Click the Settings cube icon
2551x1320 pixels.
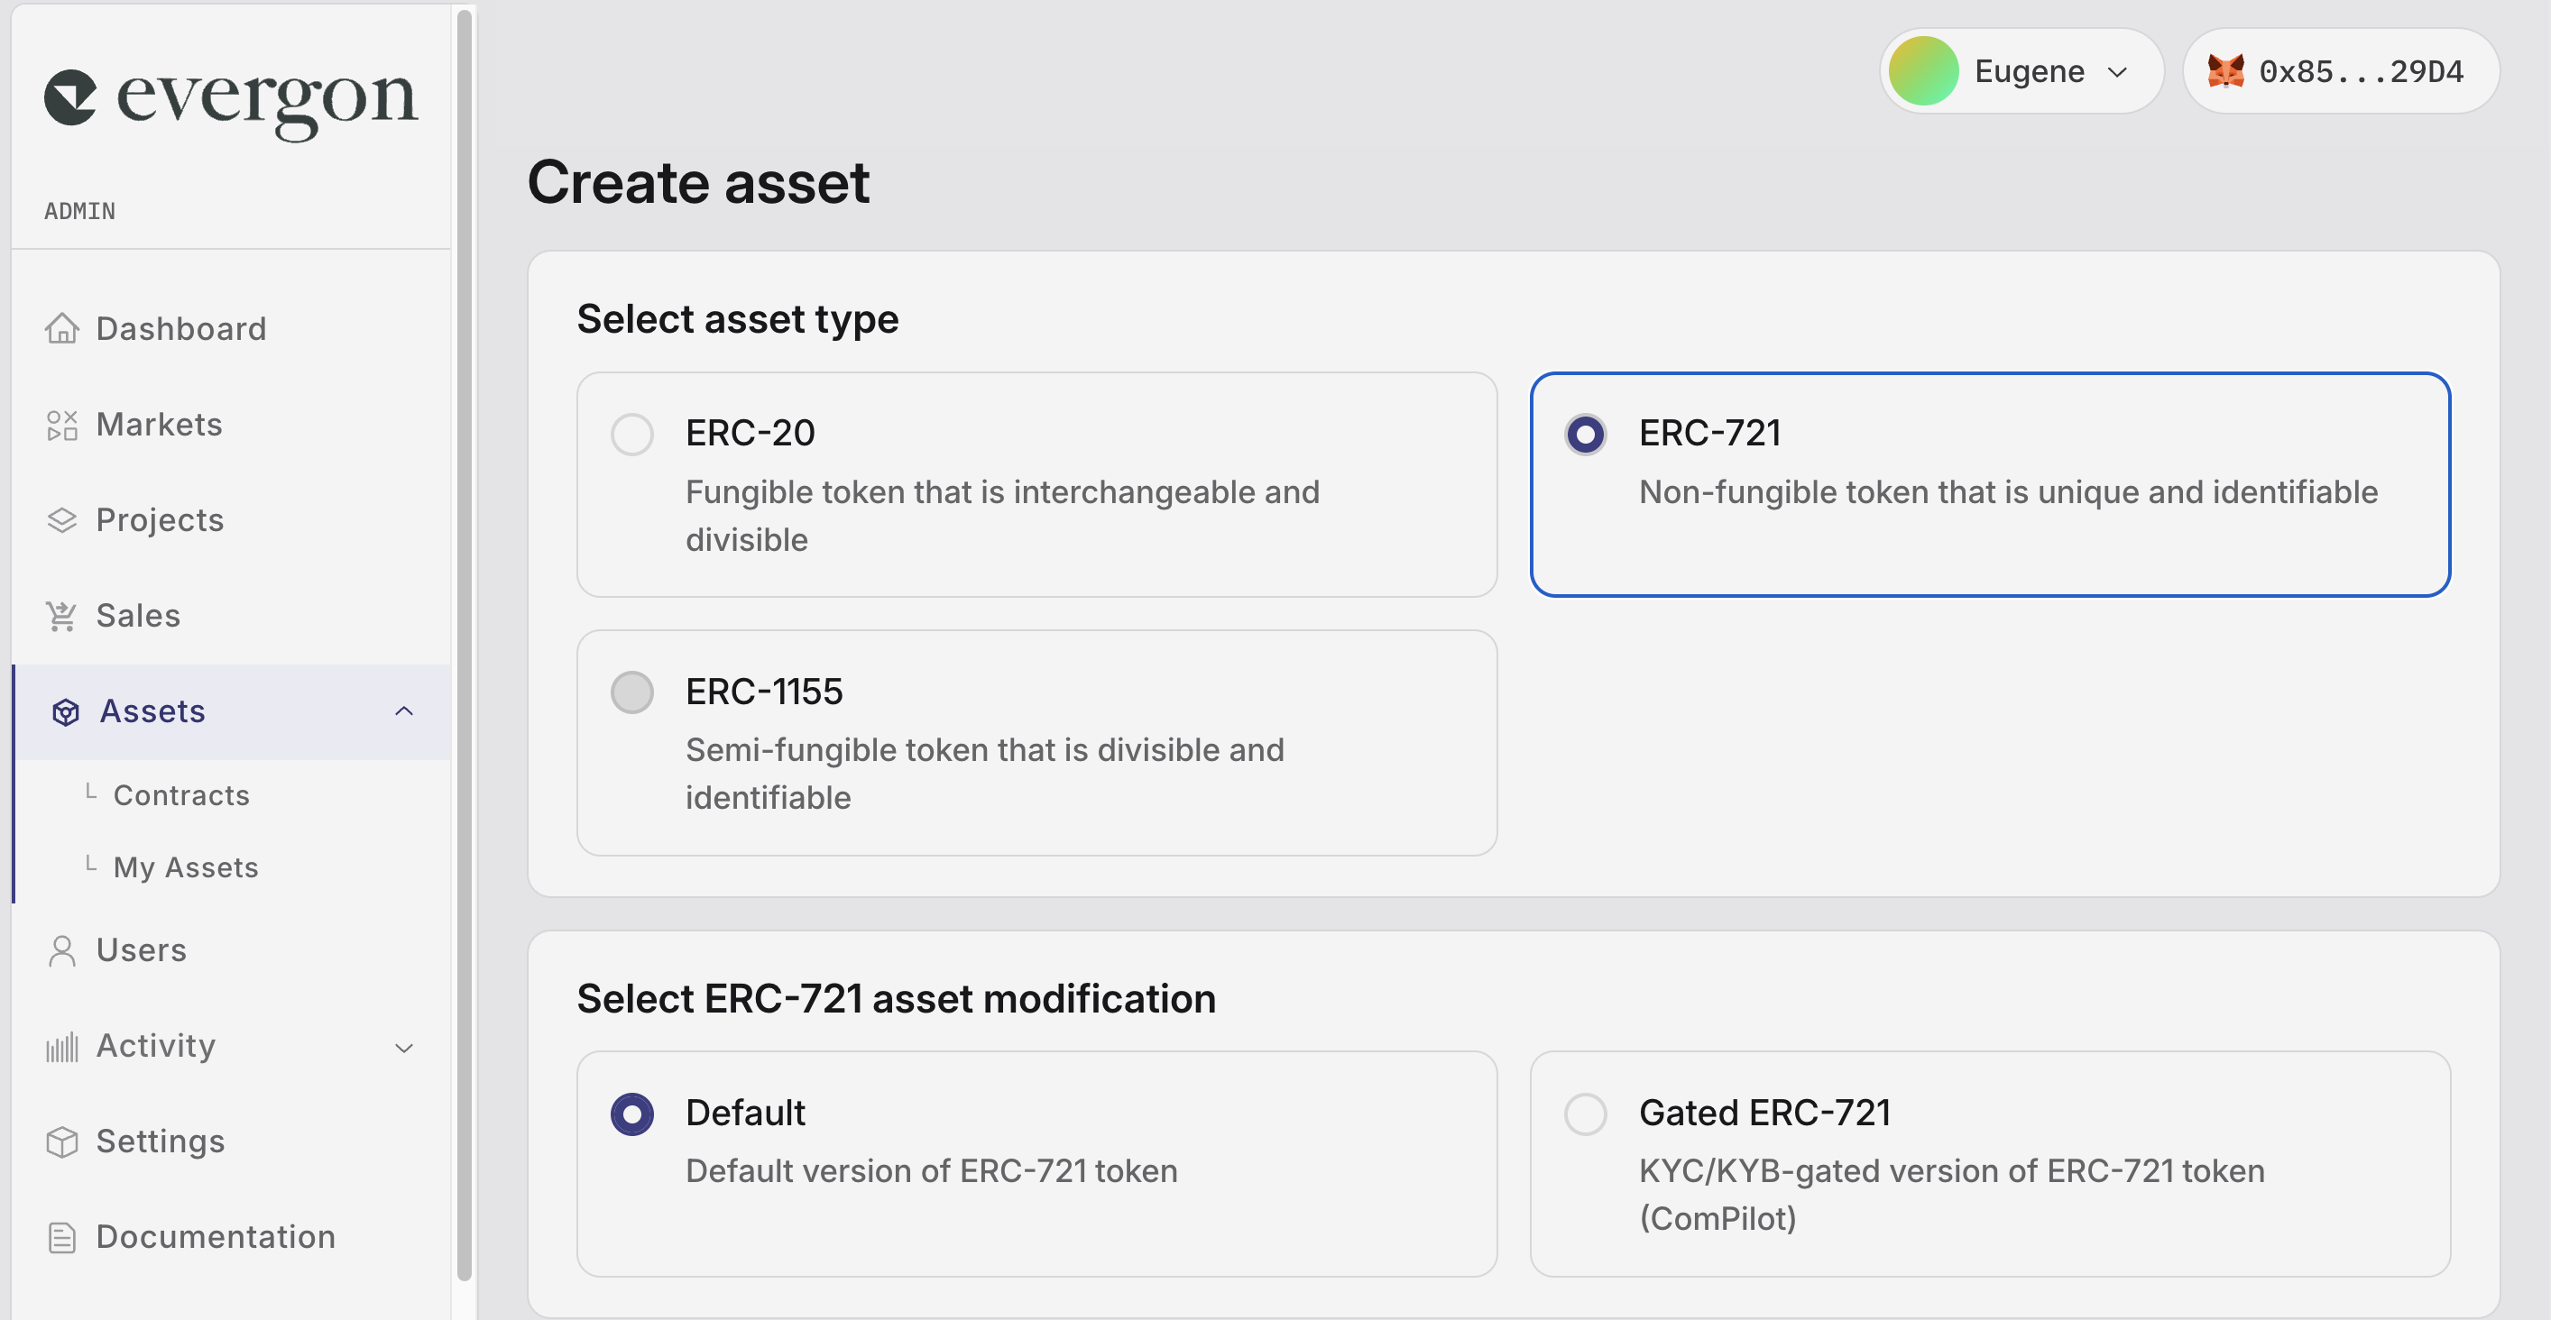pyautogui.click(x=61, y=1141)
